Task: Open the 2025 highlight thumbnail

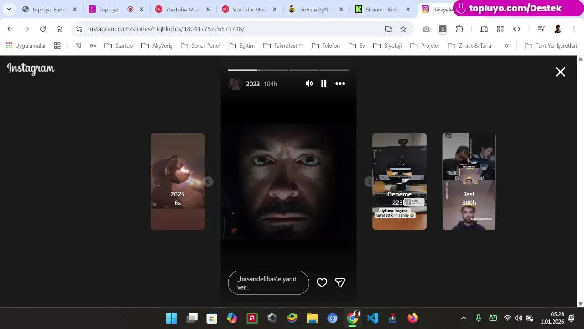Action: [177, 181]
